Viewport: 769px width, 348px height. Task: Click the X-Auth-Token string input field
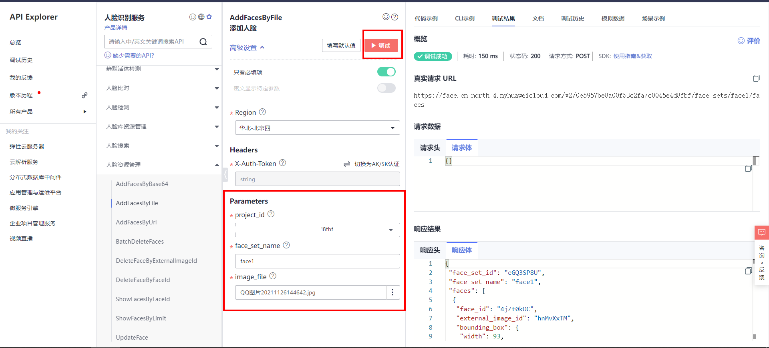[317, 179]
